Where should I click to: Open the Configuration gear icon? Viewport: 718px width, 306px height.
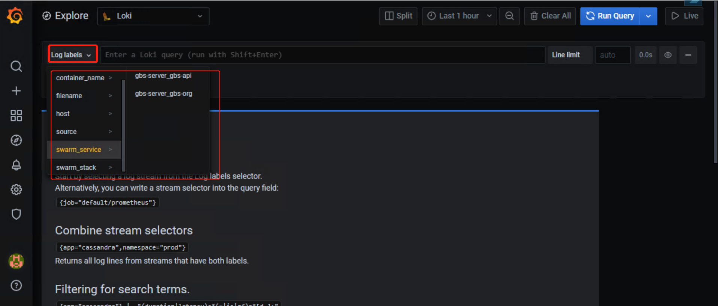pos(16,190)
